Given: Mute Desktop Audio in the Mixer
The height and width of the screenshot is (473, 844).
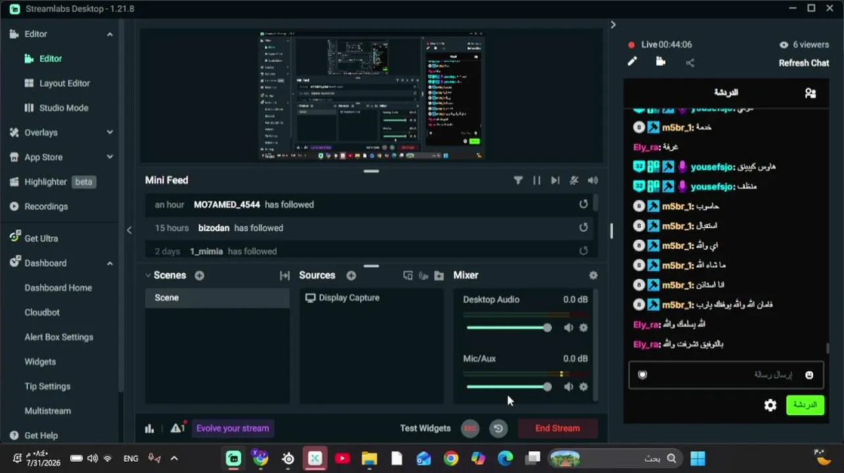Looking at the screenshot, I should [569, 328].
